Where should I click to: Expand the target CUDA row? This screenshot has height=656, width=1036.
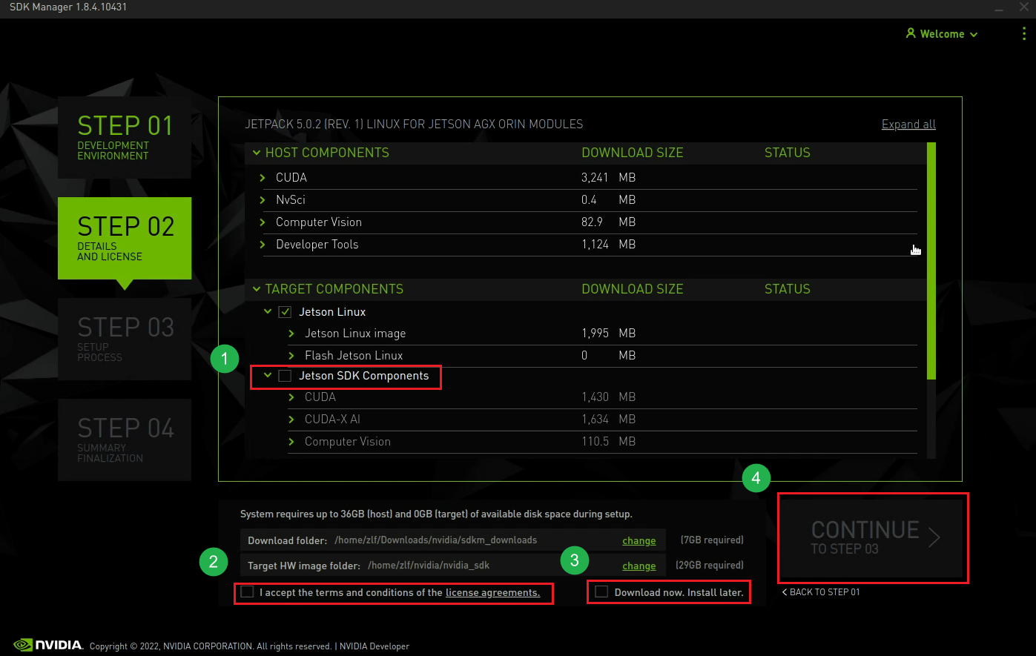291,397
